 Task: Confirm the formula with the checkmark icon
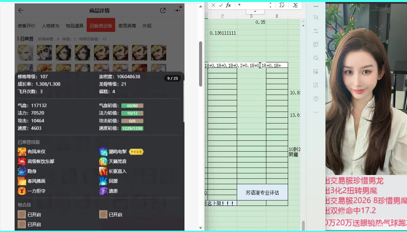[221, 5]
